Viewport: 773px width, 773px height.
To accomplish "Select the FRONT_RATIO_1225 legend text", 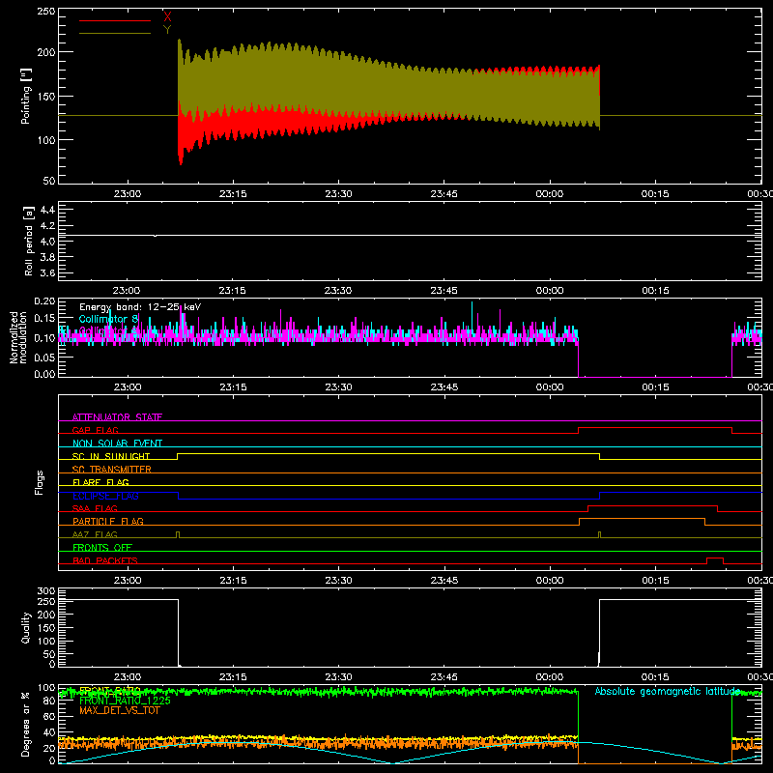I will click(125, 701).
